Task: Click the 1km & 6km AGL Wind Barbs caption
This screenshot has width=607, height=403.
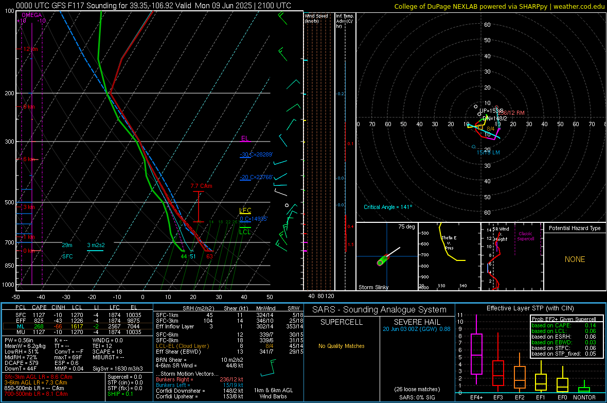Action: click(273, 393)
